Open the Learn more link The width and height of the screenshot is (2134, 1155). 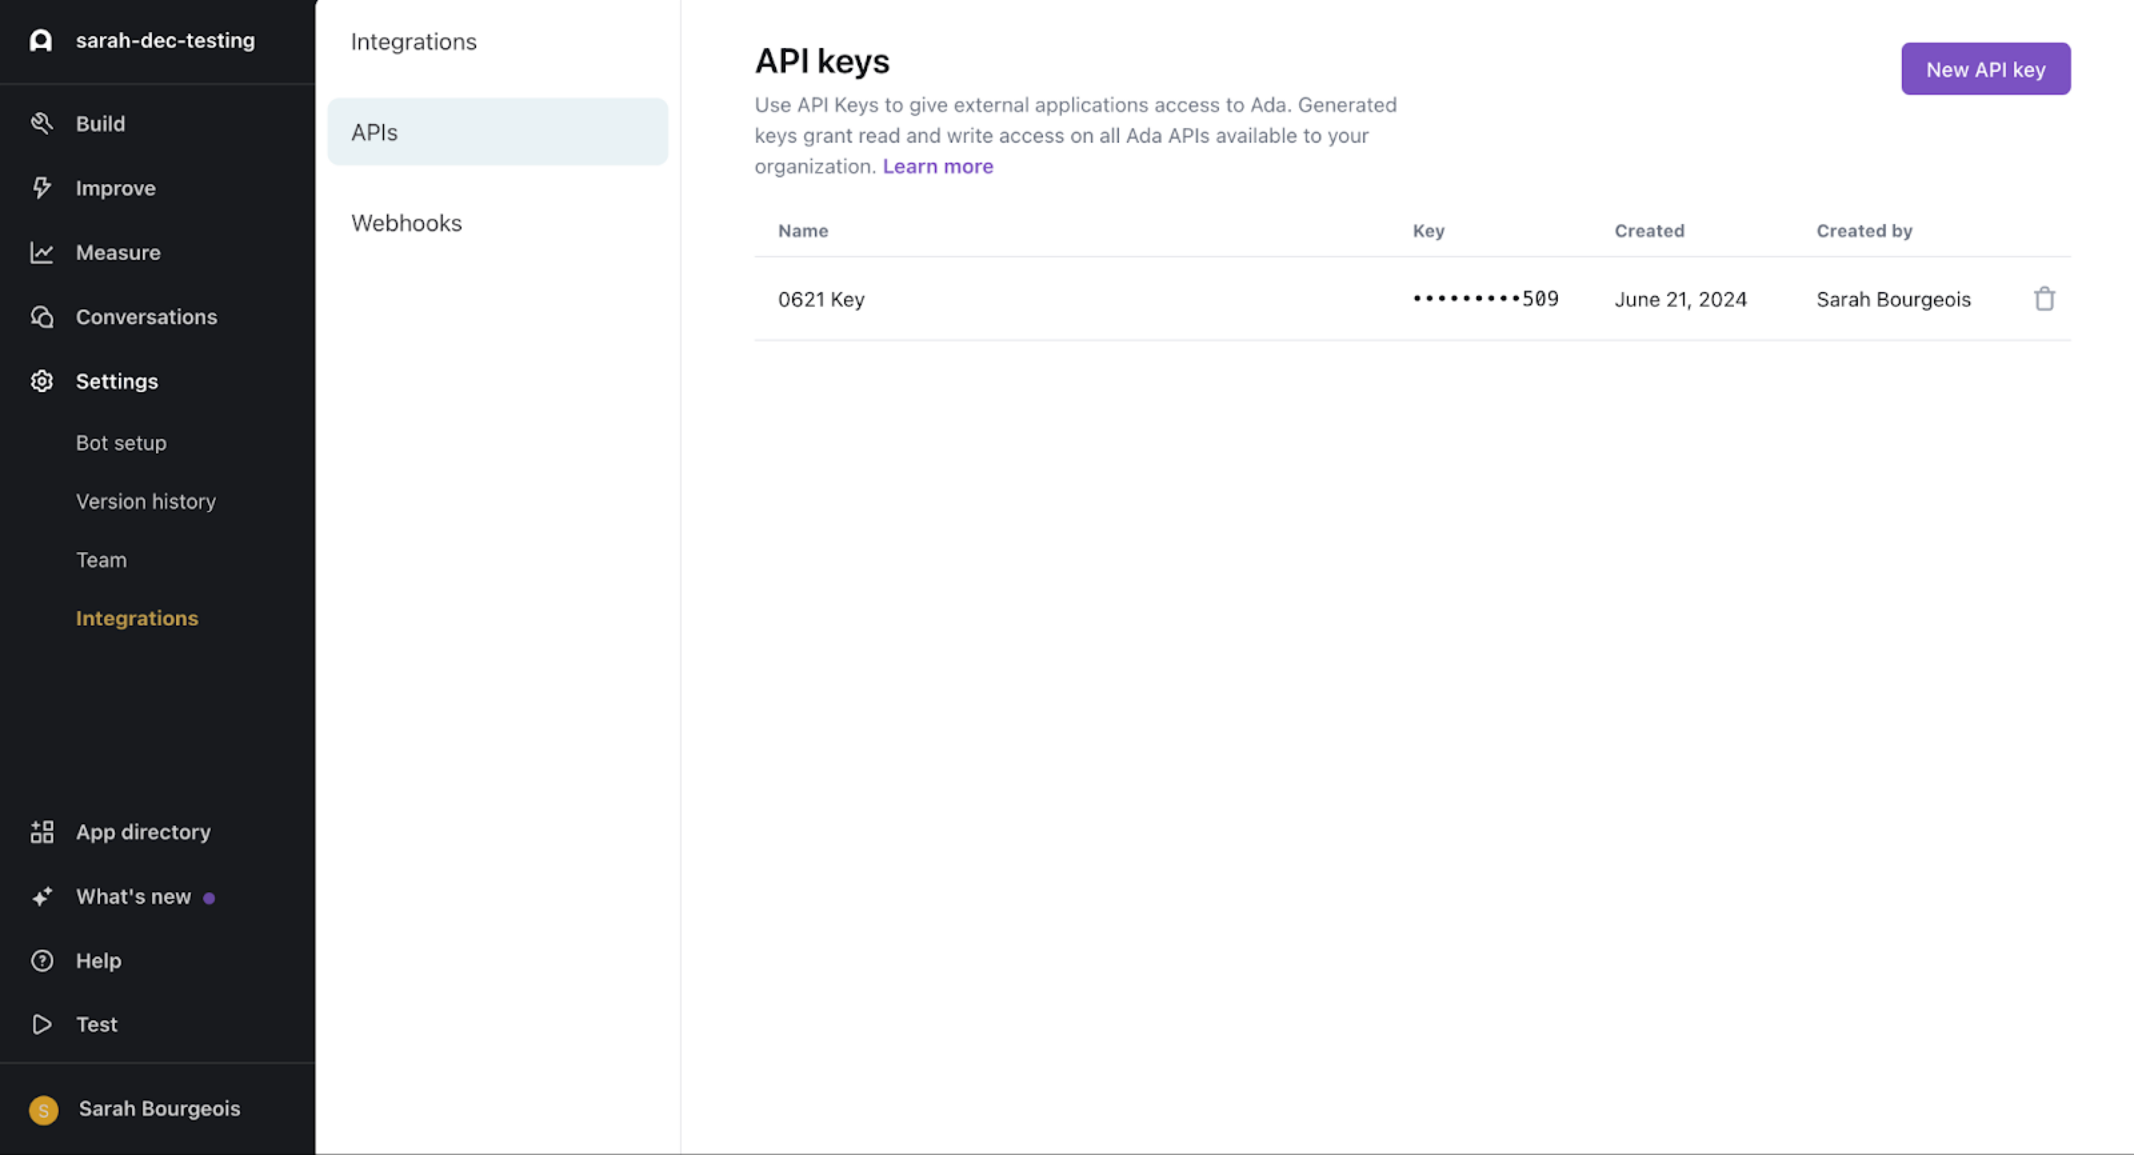click(x=938, y=165)
